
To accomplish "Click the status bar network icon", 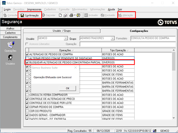I will coord(154,131).
